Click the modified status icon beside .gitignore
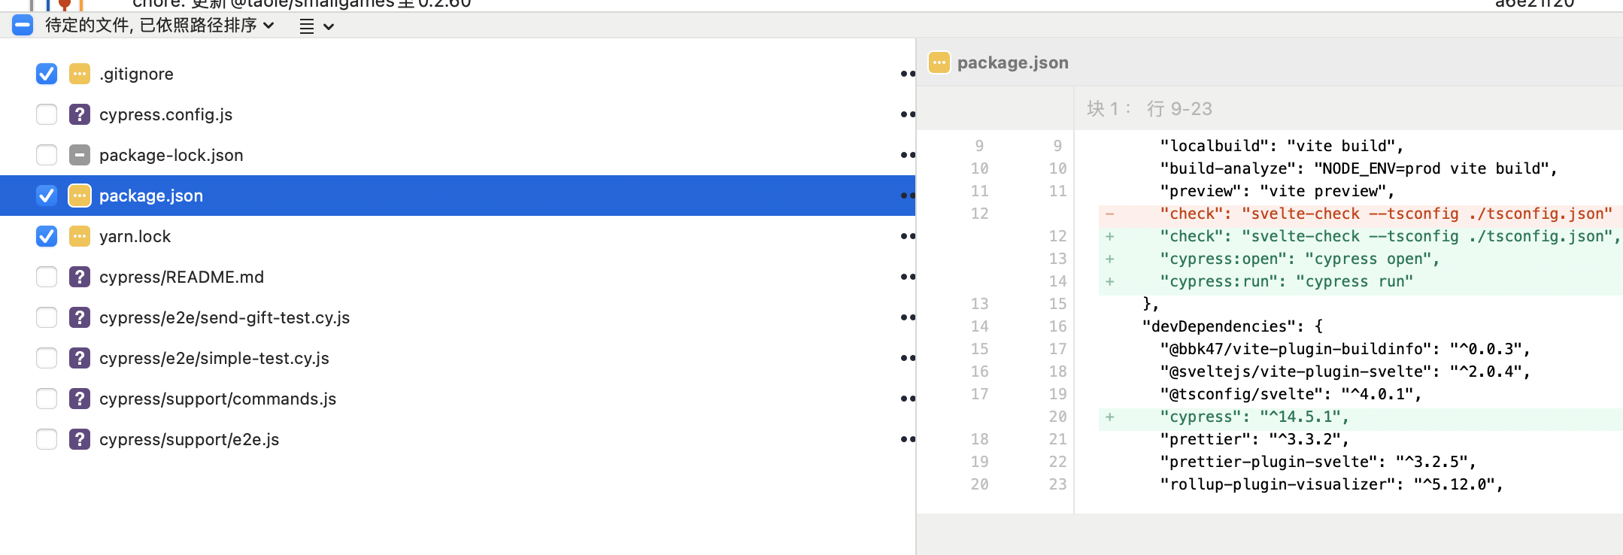The image size is (1623, 555). point(79,74)
